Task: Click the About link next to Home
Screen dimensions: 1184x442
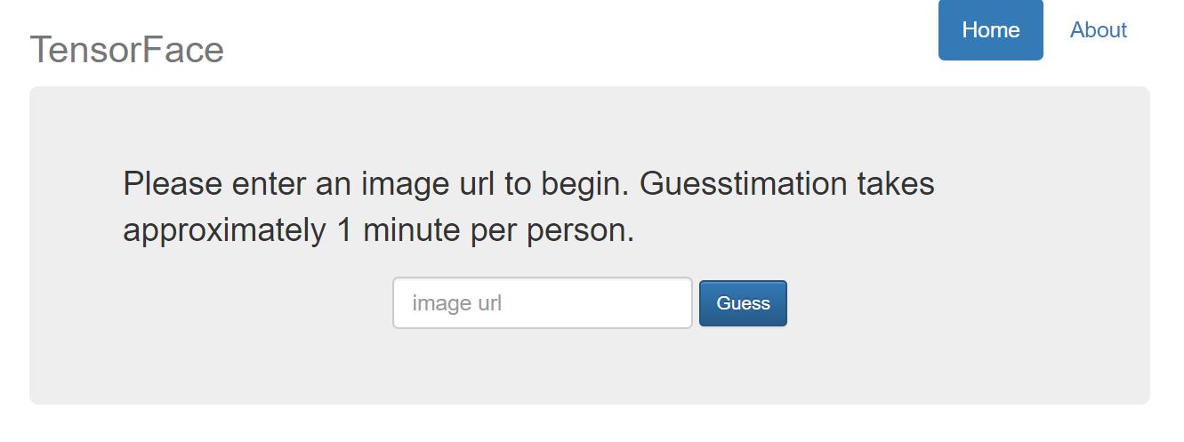Action: pos(1098,30)
